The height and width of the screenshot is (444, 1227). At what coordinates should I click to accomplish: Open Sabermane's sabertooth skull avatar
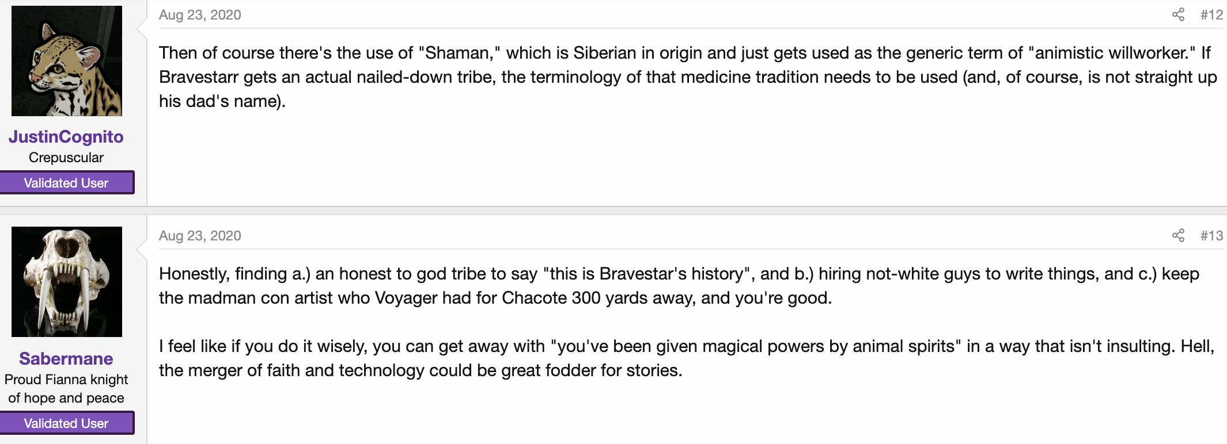coord(67,282)
